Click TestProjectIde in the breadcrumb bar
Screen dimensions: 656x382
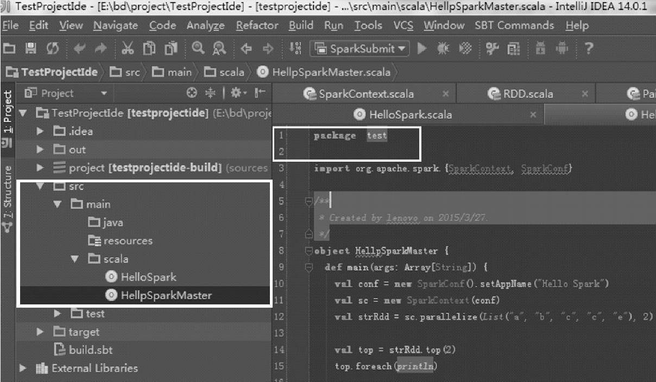click(52, 72)
